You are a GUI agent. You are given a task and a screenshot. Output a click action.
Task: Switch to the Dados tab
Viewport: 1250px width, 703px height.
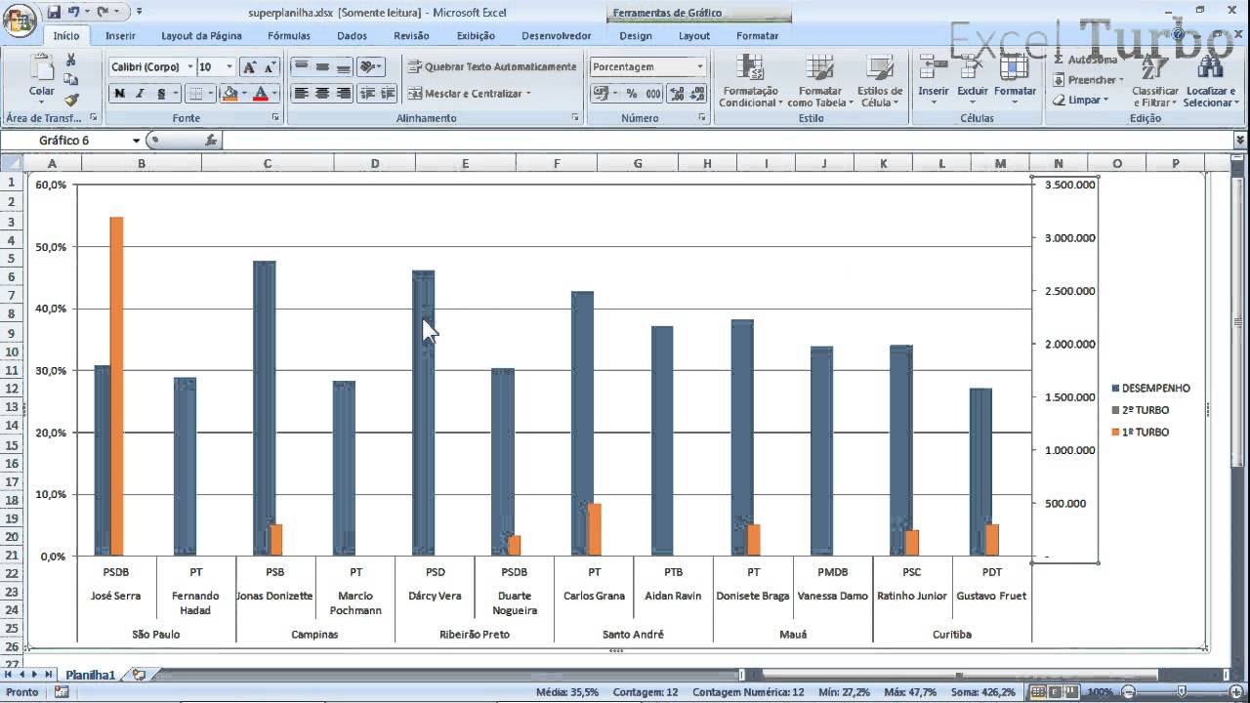[x=352, y=36]
